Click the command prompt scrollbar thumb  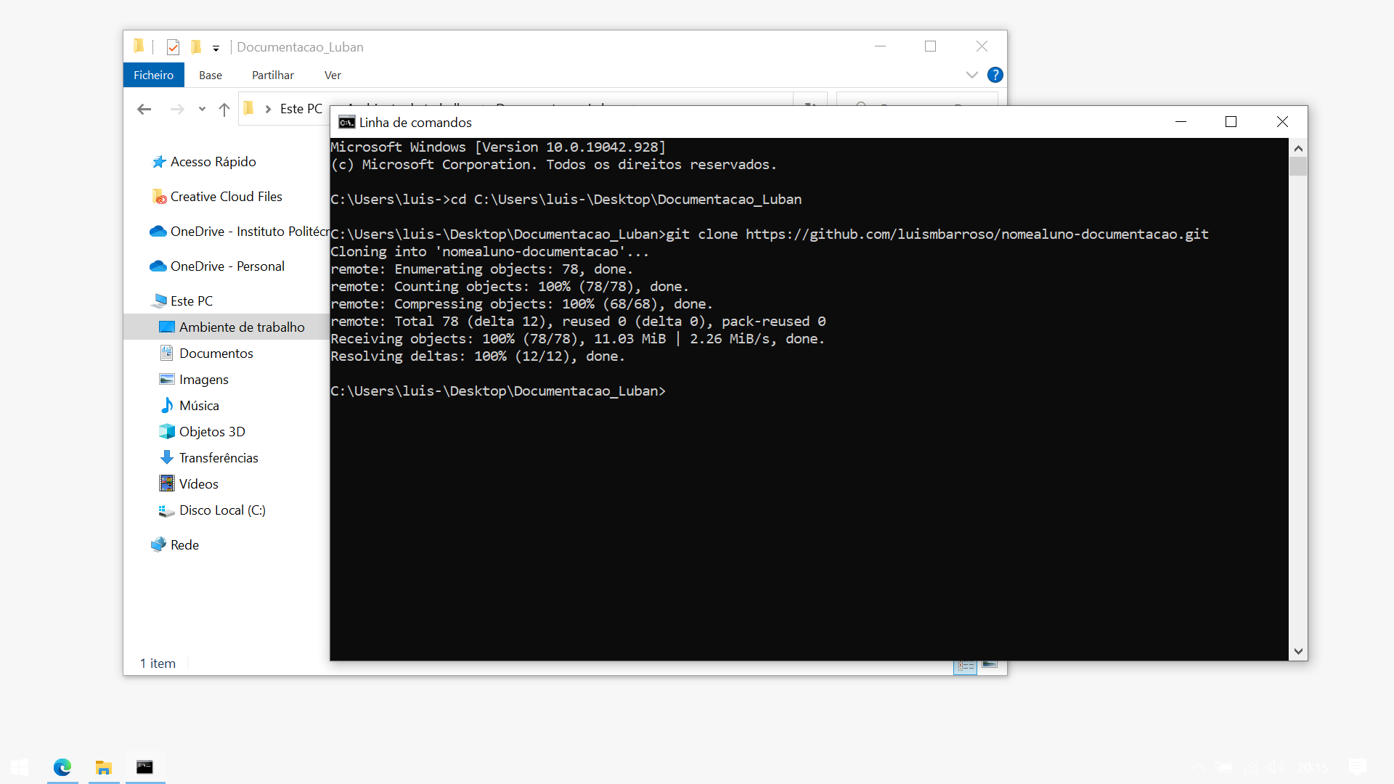pos(1298,166)
